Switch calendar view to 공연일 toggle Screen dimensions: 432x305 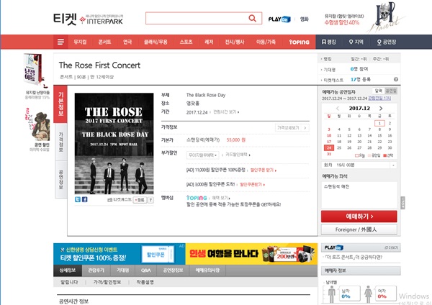(391, 91)
